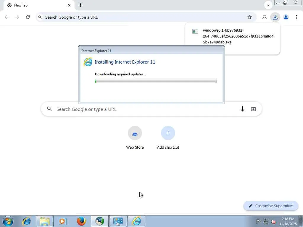Launch Internet Explorer from the taskbar
This screenshot has height=227, width=303.
tap(26, 221)
